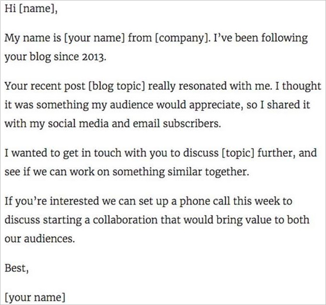Click the words 'social media'
The height and width of the screenshot is (305, 326).
[78, 123]
